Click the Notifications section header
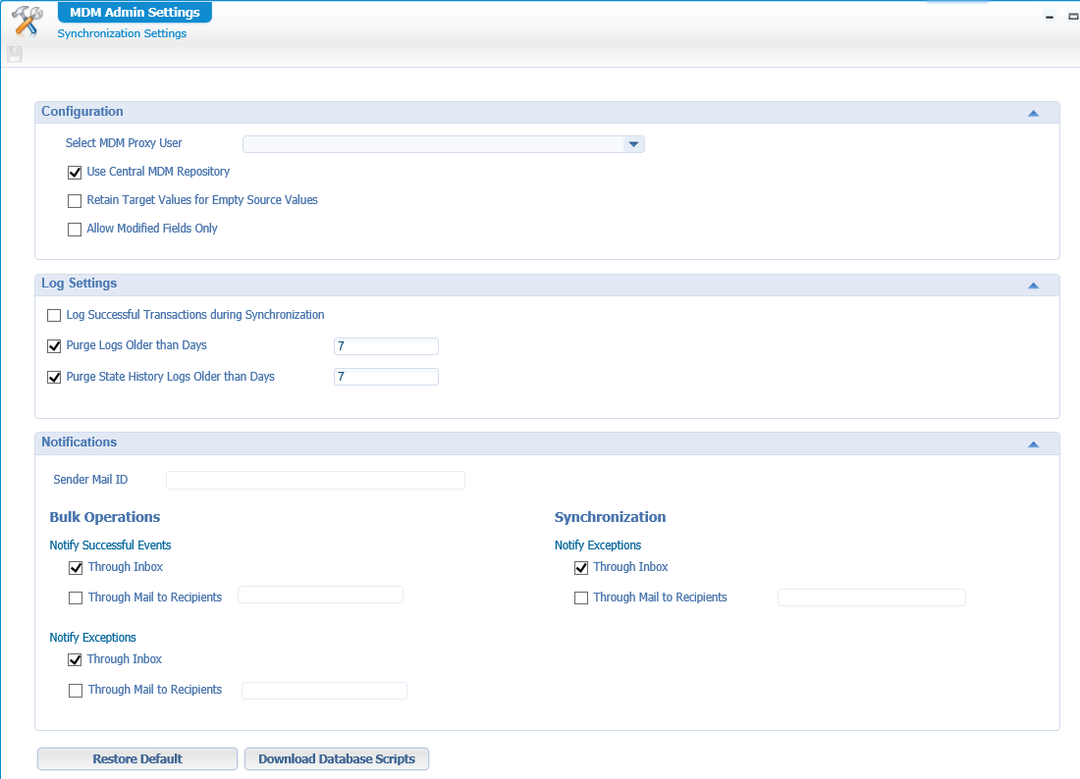The width and height of the screenshot is (1080, 779). pos(547,443)
